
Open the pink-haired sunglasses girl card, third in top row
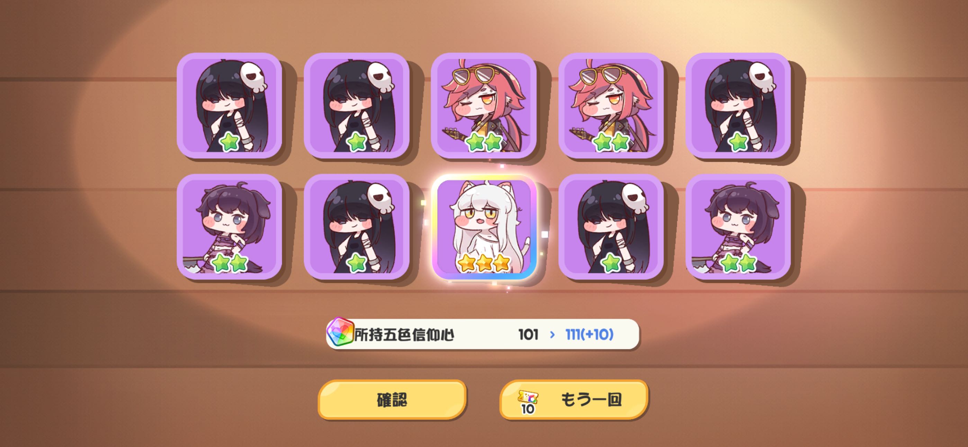pos(484,106)
